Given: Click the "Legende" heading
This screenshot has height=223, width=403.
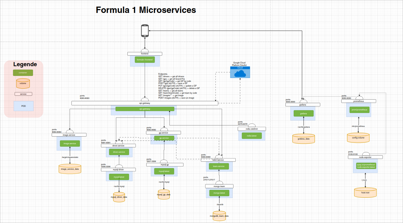Looking at the screenshot, I should click(x=25, y=65).
